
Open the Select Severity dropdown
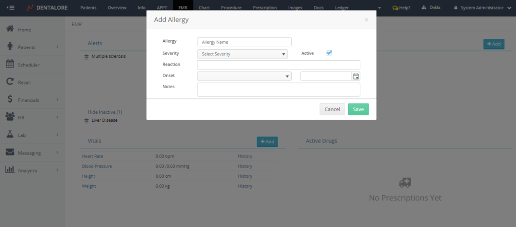coord(242,54)
